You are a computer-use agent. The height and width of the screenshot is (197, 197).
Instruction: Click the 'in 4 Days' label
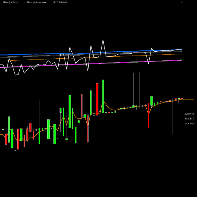(x=190, y=124)
